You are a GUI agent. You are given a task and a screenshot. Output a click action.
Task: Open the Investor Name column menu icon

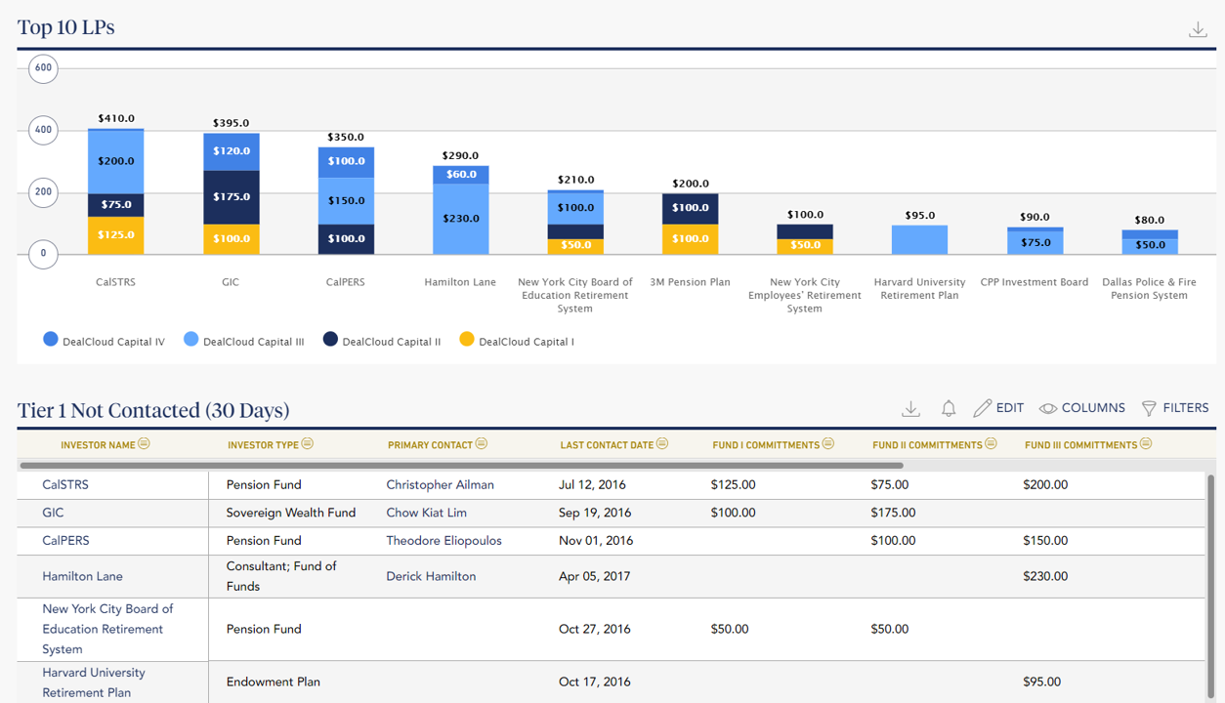145,444
